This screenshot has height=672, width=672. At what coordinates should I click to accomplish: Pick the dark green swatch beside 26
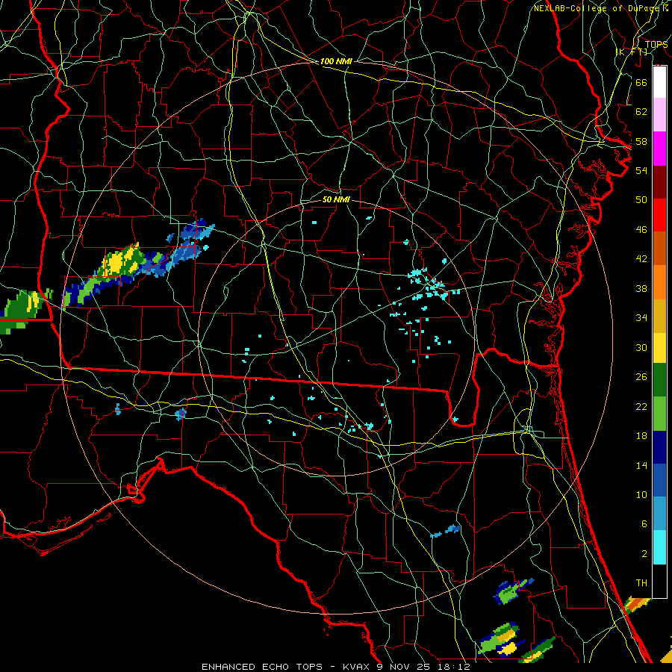click(x=659, y=380)
